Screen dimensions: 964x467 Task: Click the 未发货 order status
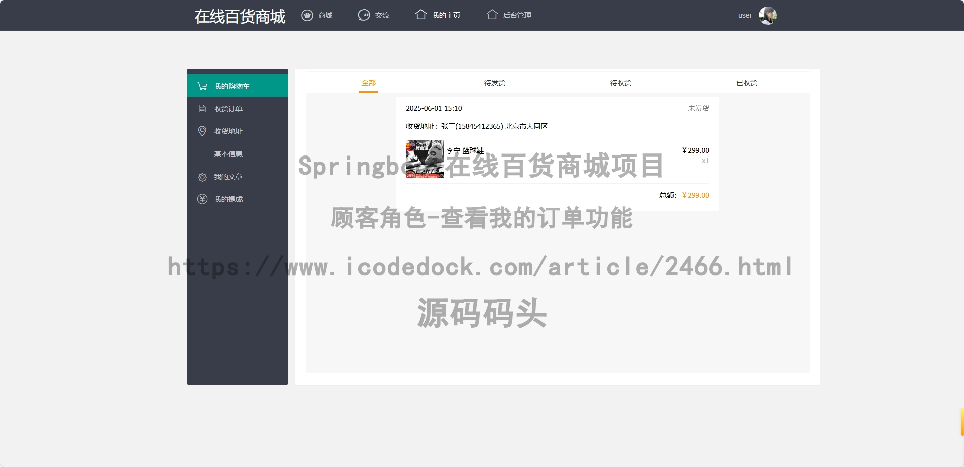pos(699,108)
